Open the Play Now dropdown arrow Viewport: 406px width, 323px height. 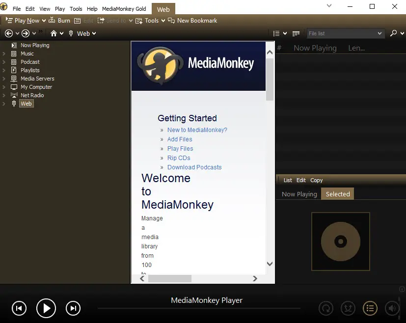point(44,21)
